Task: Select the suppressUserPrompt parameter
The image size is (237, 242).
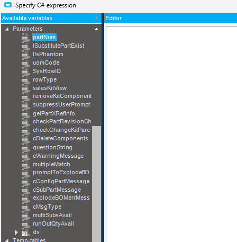Action: pos(61,105)
